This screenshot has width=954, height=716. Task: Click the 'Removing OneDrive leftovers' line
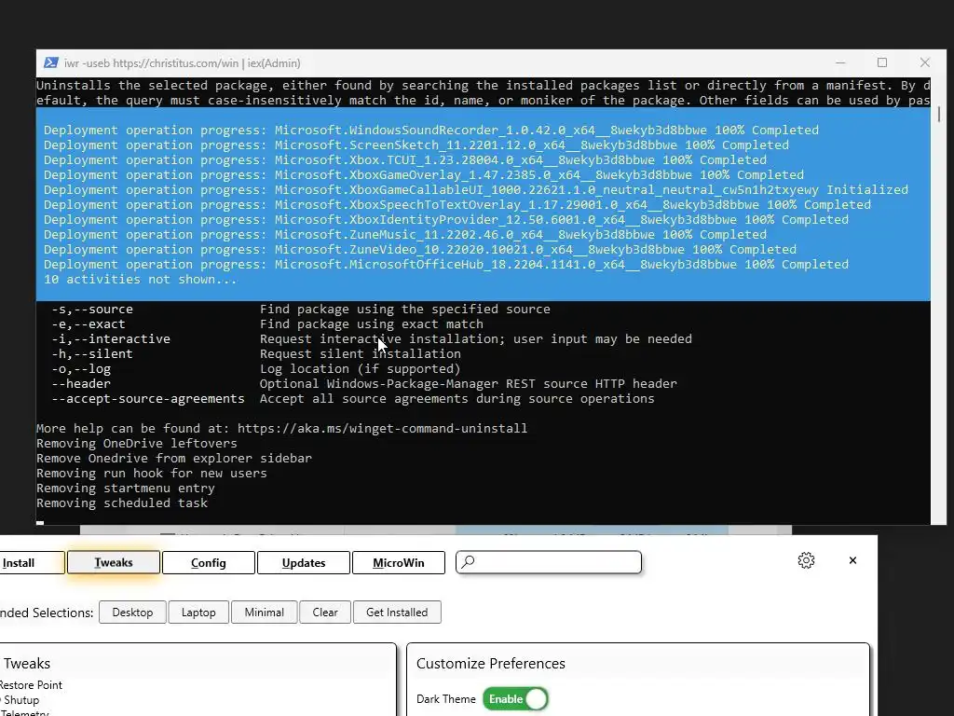pyautogui.click(x=137, y=443)
